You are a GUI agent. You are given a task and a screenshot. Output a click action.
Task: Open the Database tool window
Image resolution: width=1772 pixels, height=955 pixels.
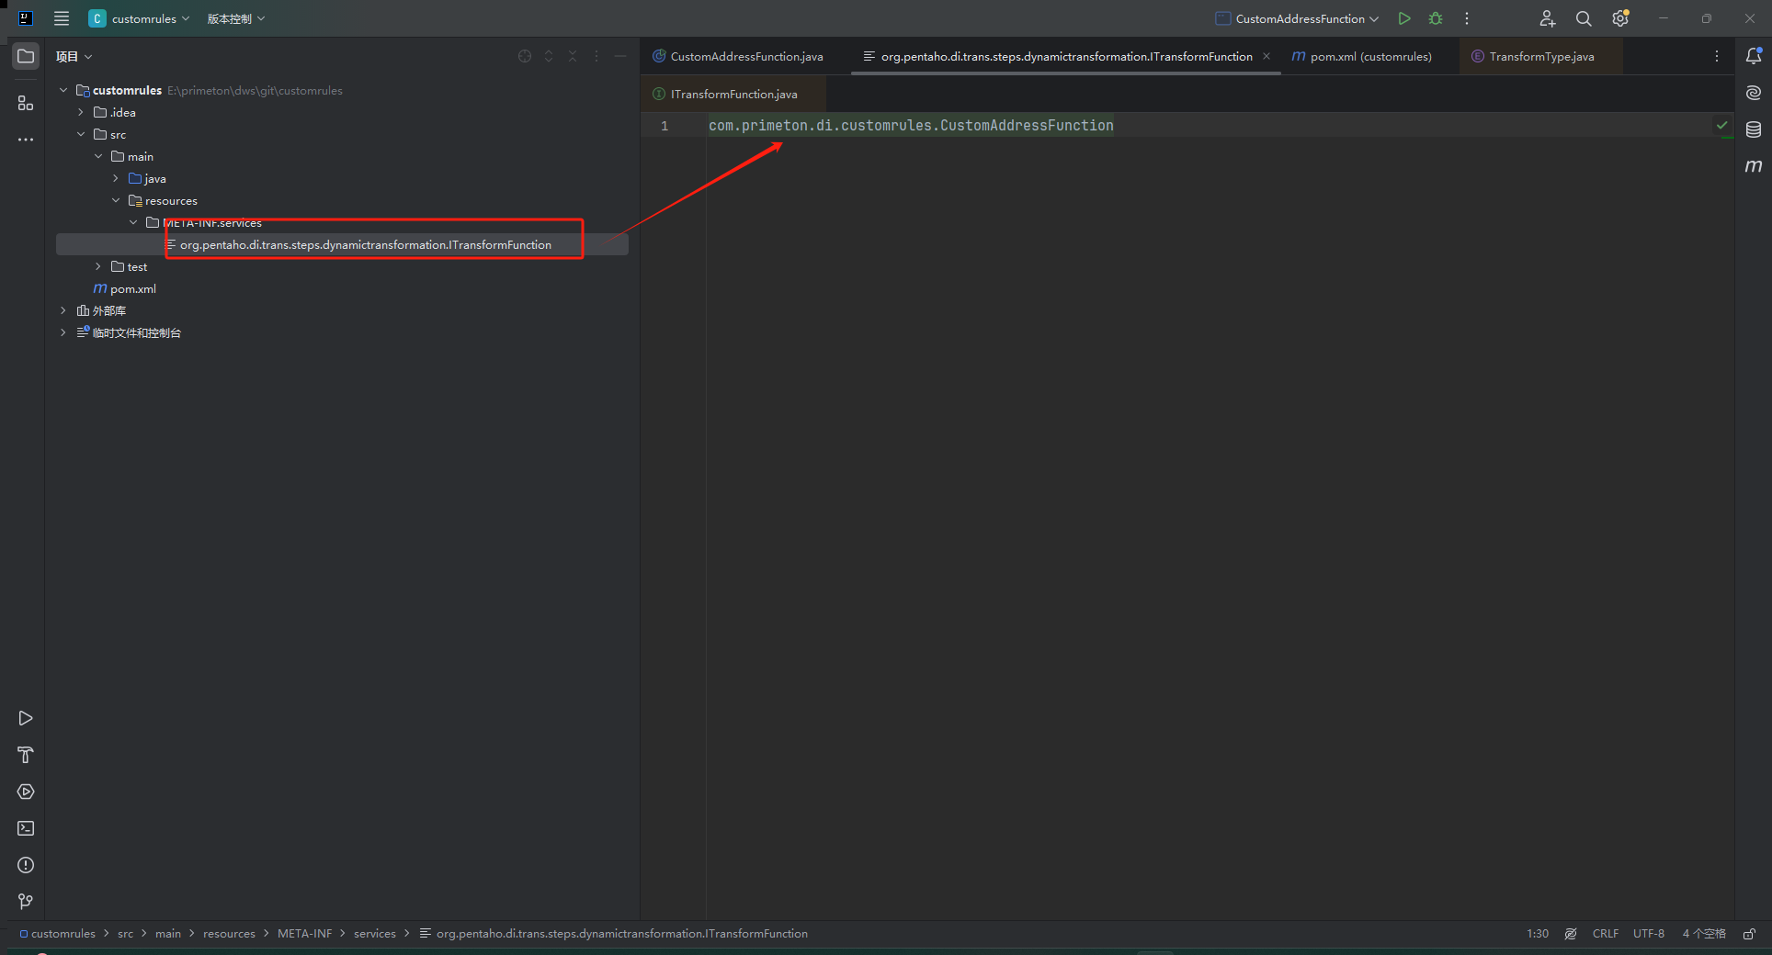(1754, 129)
